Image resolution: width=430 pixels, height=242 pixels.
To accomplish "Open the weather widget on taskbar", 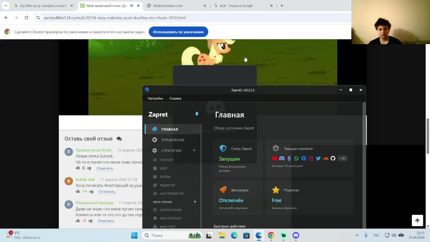I will pyautogui.click(x=24, y=235).
